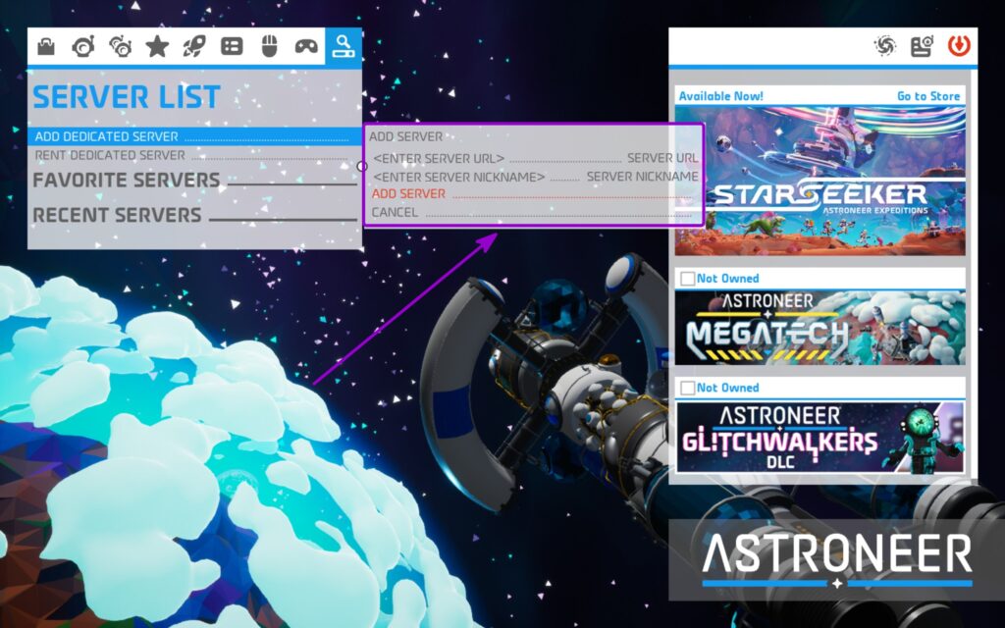Select the server search icon tab
This screenshot has height=628, width=1005.
tap(344, 46)
